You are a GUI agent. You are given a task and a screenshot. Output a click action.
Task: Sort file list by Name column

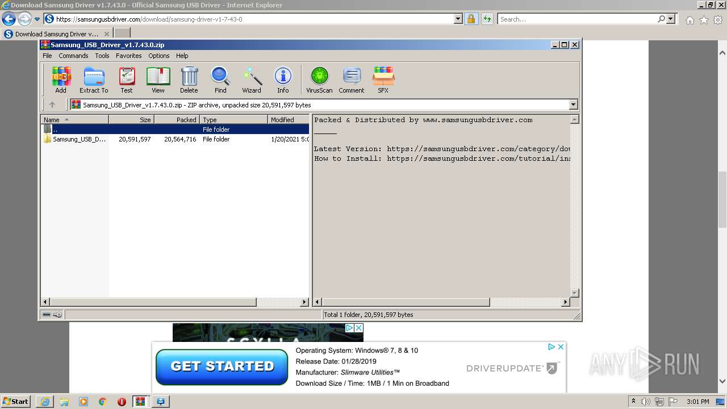pos(74,119)
